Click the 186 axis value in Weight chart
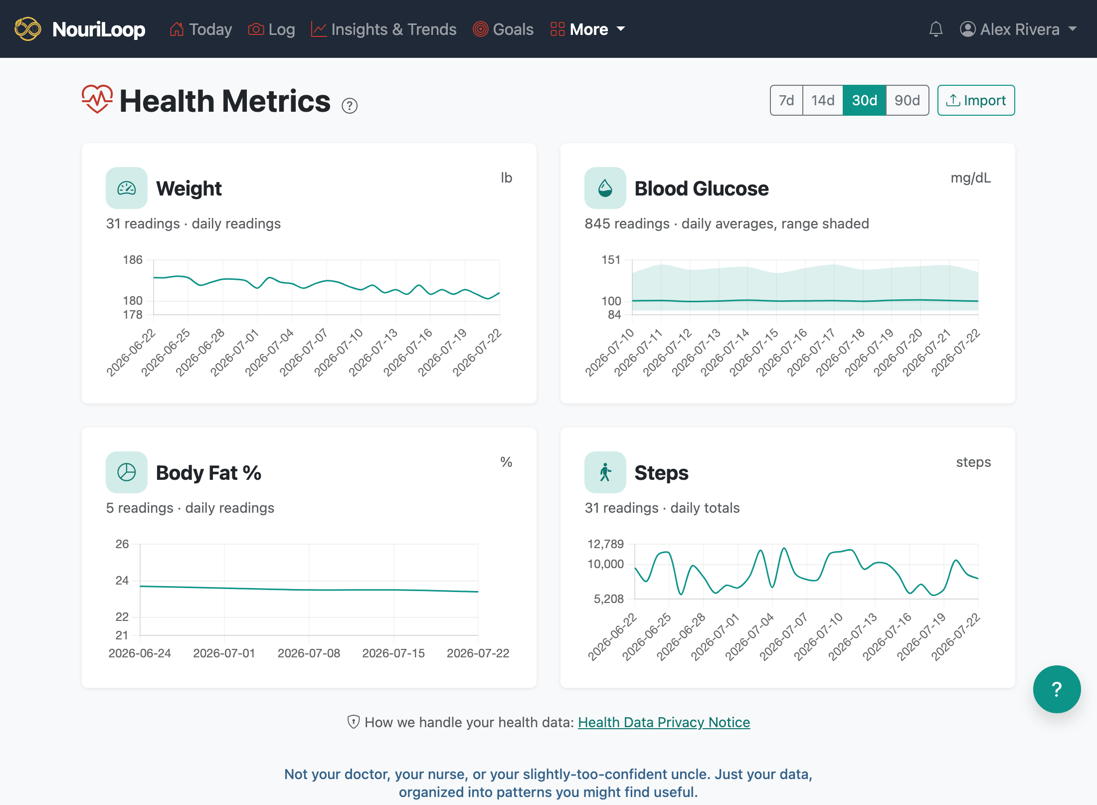This screenshot has height=805, width=1097. pos(133,259)
